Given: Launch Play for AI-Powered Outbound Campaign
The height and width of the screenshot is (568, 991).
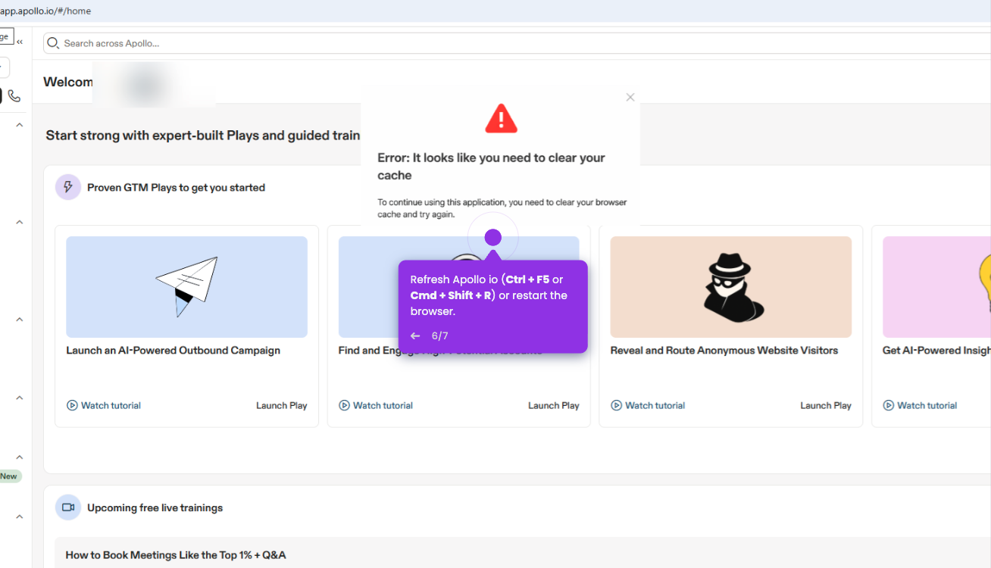Looking at the screenshot, I should (282, 405).
